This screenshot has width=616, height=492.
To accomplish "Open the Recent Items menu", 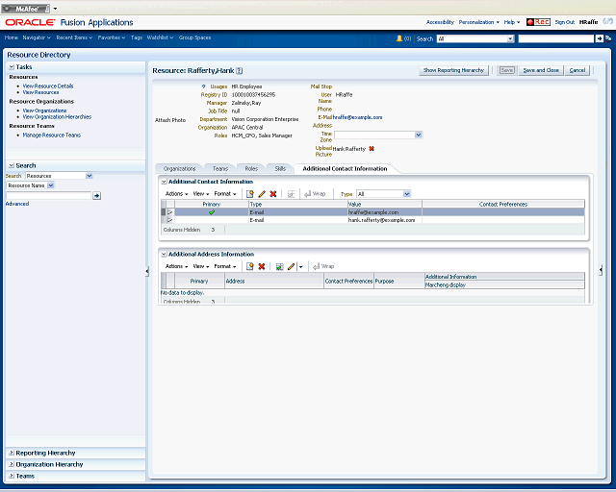I will [x=74, y=37].
